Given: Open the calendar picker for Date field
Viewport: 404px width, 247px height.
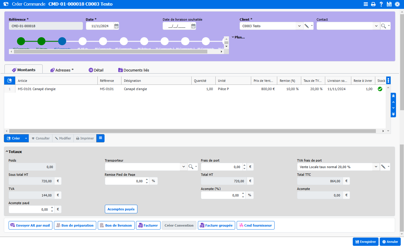Looking at the screenshot, I should 116,26.
